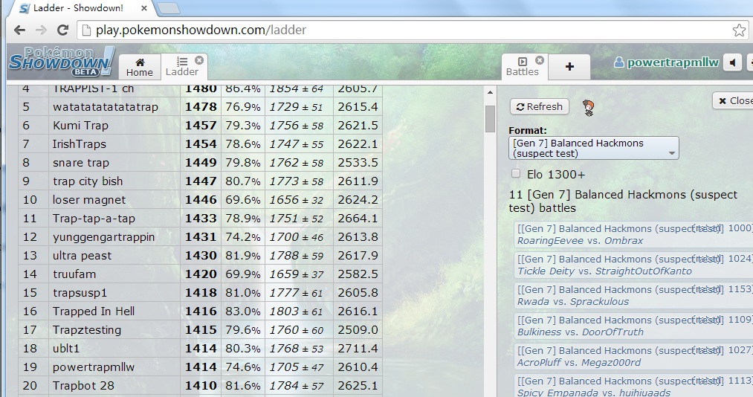Select ladder user ultra peast
The height and width of the screenshot is (397, 753).
coord(82,256)
